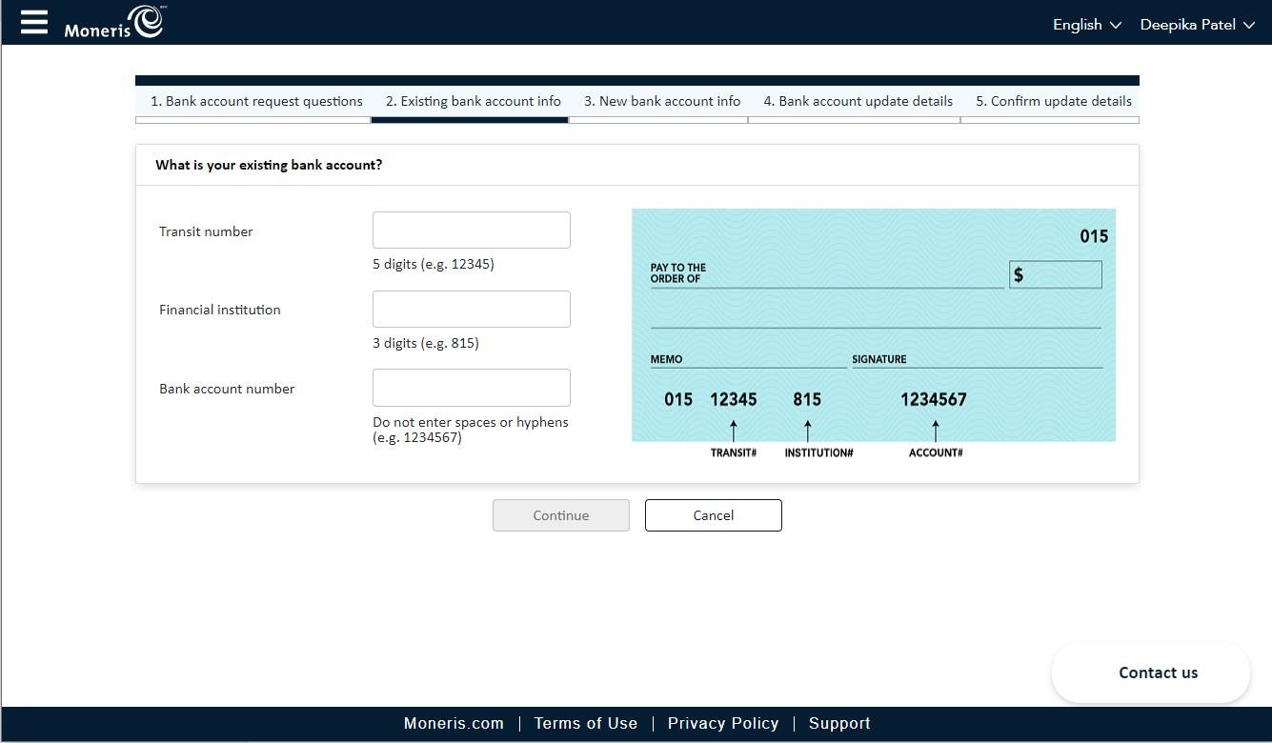Open Bank account update details step

coord(858,101)
